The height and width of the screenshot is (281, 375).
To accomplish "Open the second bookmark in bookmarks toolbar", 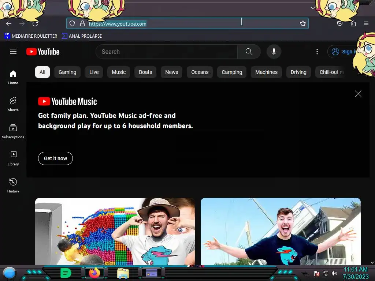I will [82, 36].
